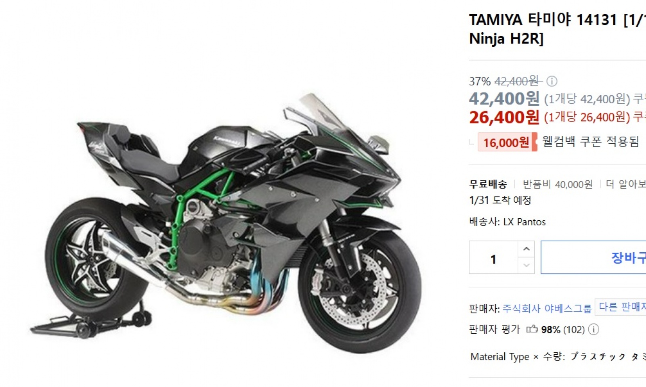Click the info icon next to seller rating

(x=593, y=330)
